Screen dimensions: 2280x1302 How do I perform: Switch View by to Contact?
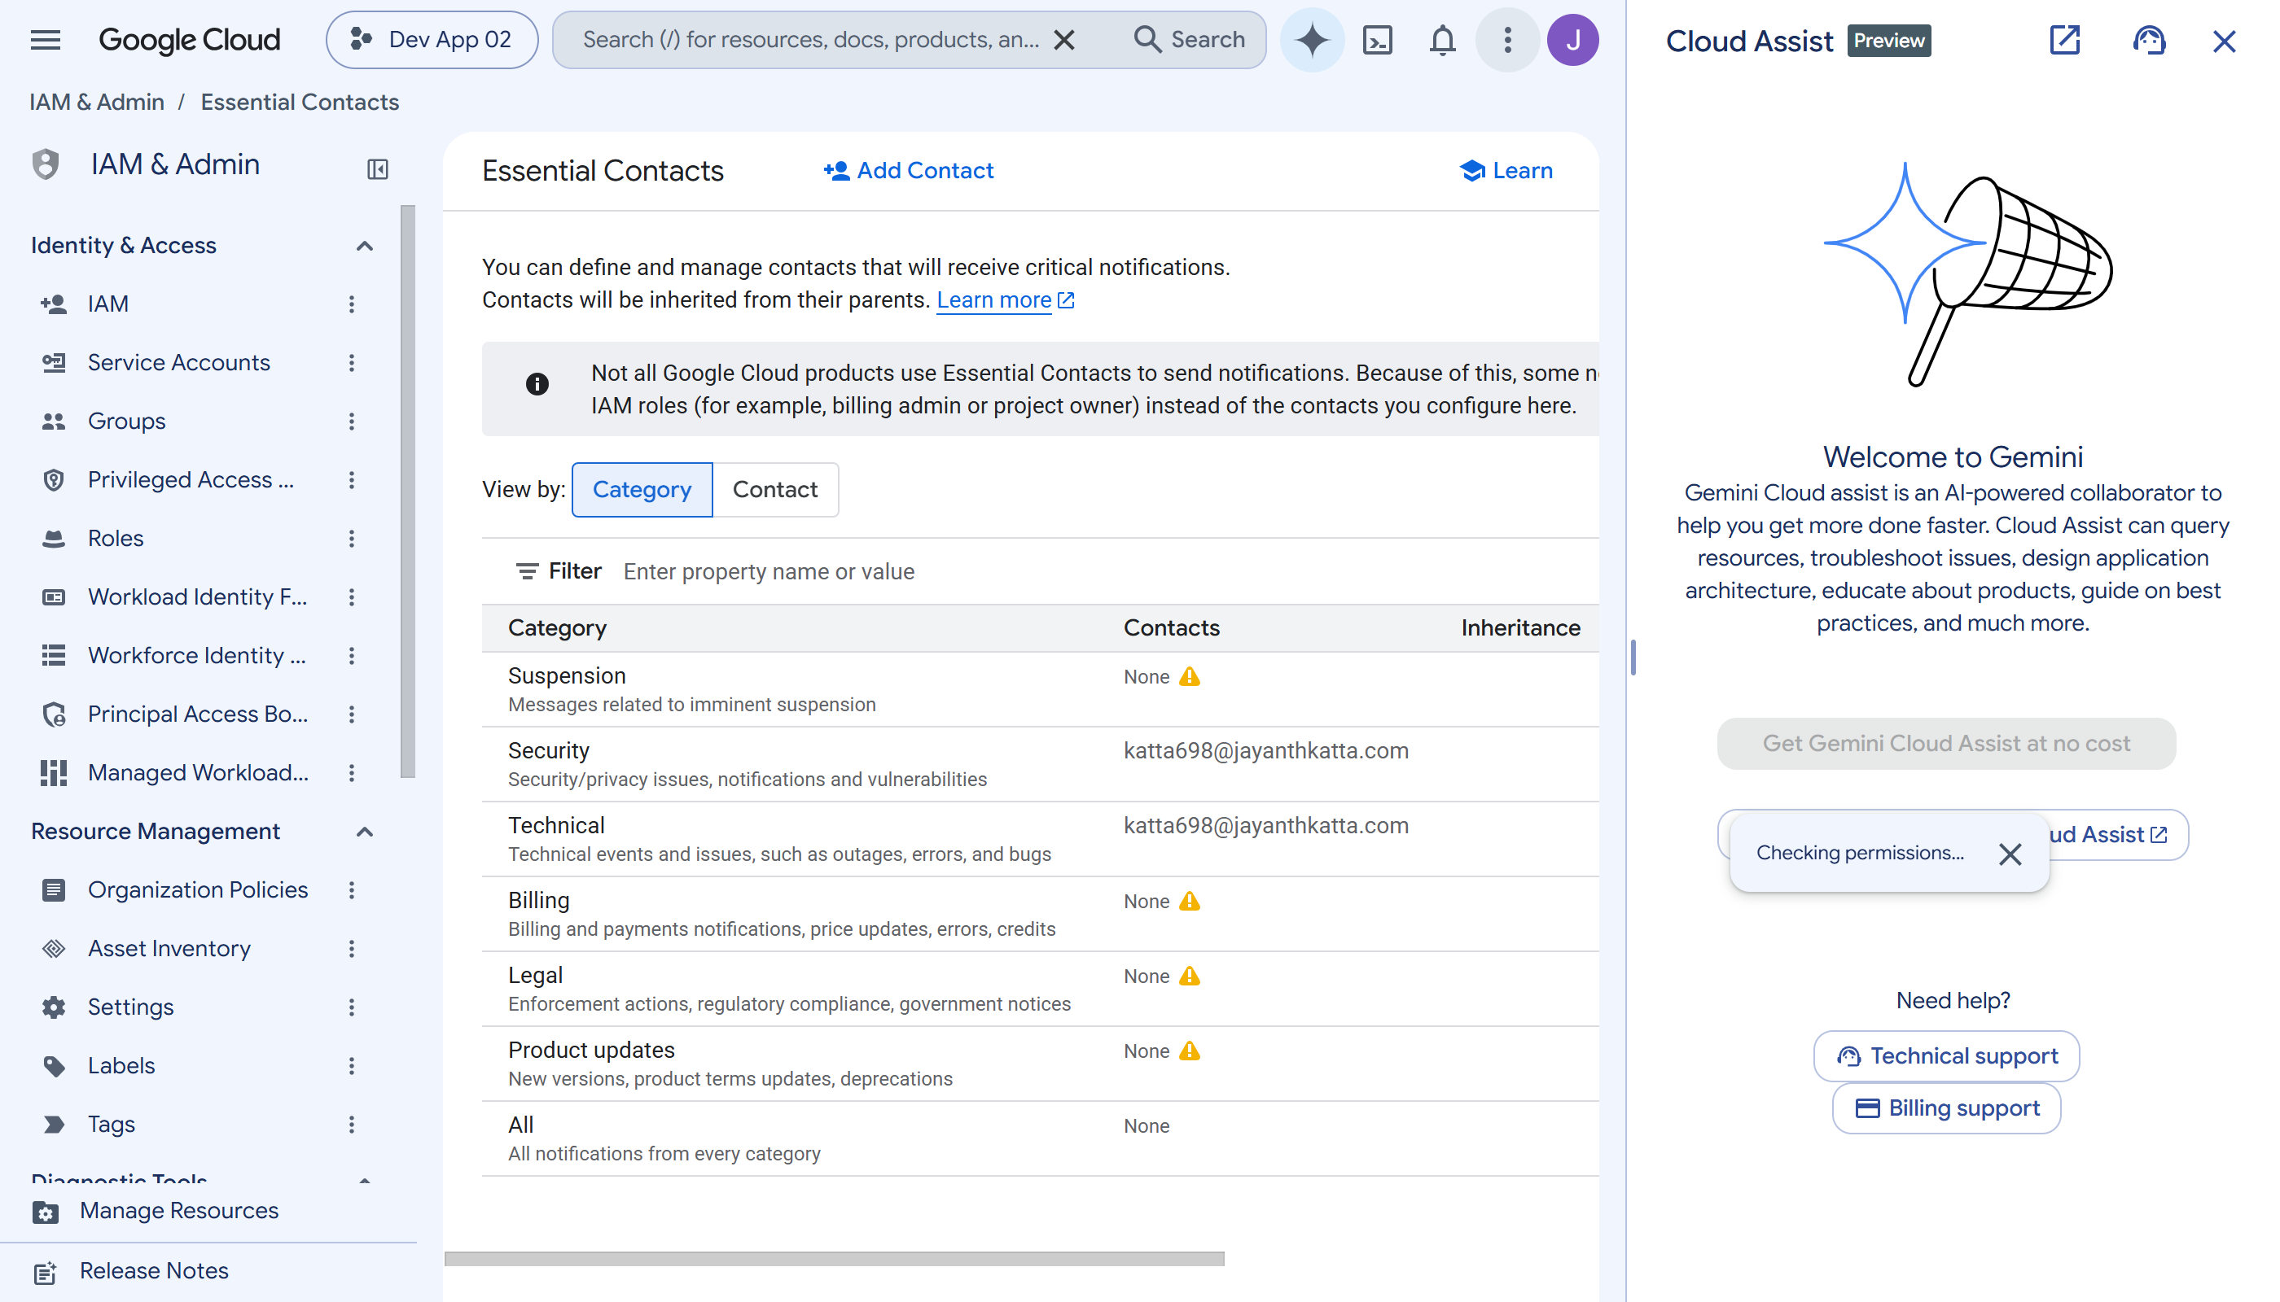pyautogui.click(x=775, y=490)
